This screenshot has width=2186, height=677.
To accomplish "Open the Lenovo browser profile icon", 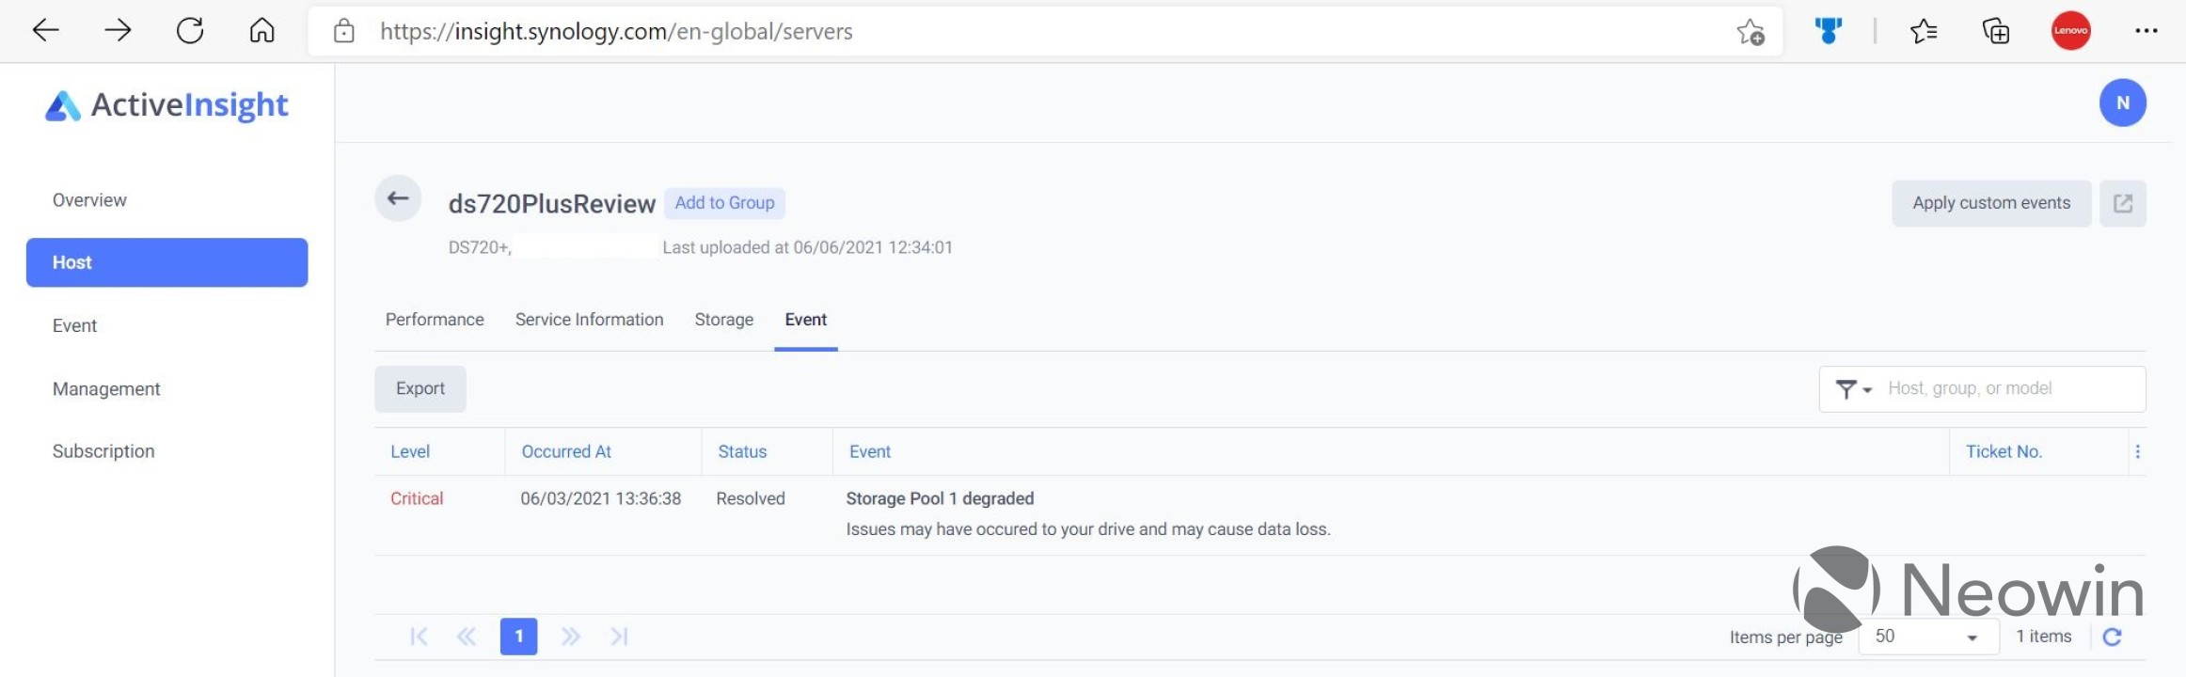I will (x=2070, y=31).
